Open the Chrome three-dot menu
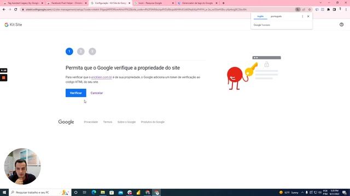The image size is (350, 196). point(346,10)
